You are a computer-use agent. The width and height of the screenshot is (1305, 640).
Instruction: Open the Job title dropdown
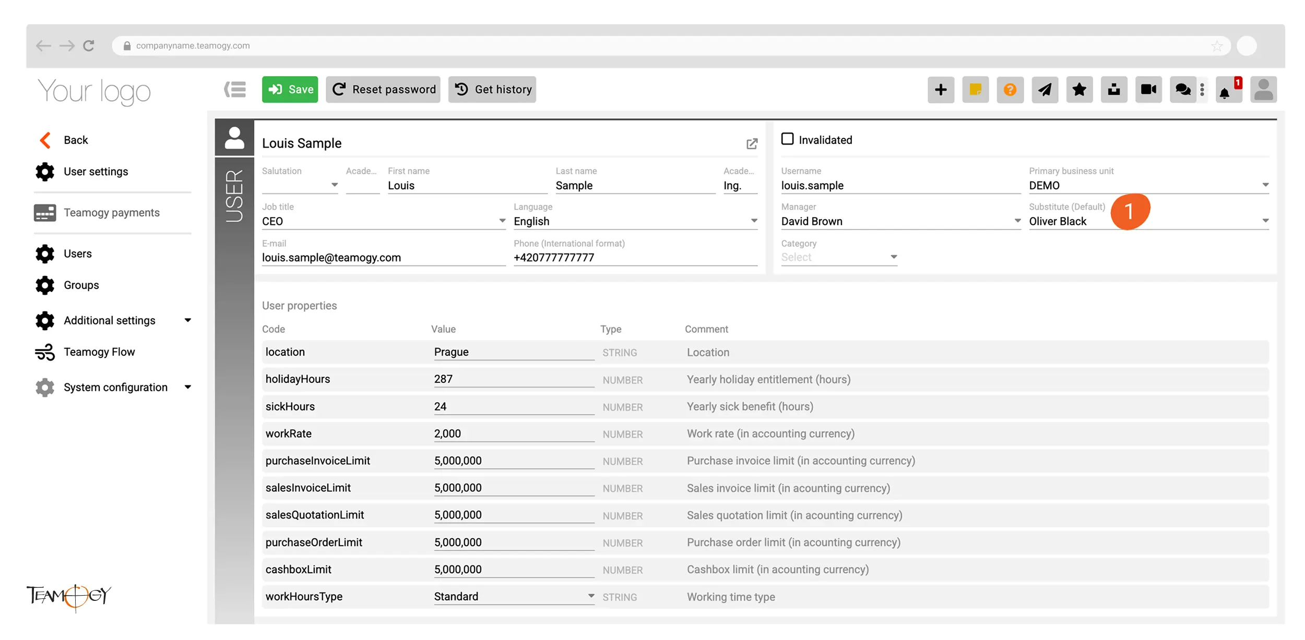tap(502, 221)
